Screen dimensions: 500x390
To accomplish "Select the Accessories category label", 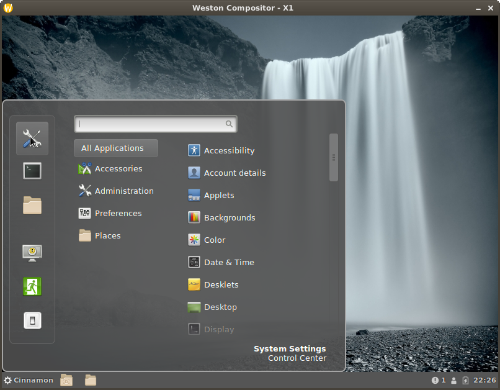I will (x=118, y=168).
